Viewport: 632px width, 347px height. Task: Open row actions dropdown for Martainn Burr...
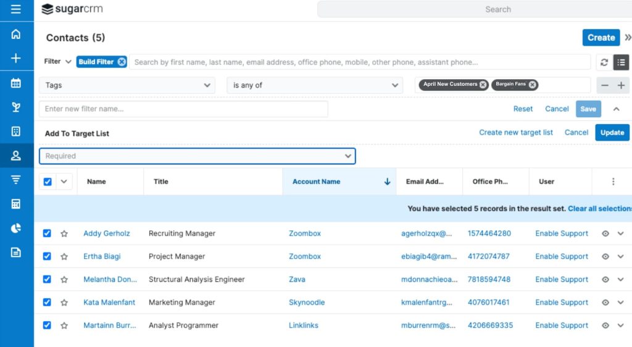[620, 325]
